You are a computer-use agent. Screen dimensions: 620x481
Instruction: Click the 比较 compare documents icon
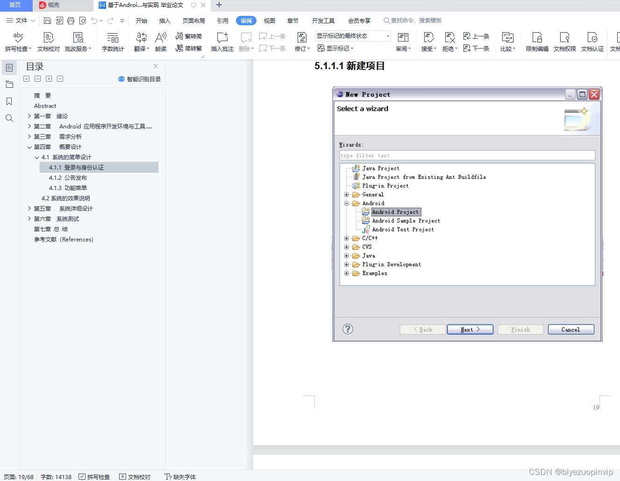(507, 42)
